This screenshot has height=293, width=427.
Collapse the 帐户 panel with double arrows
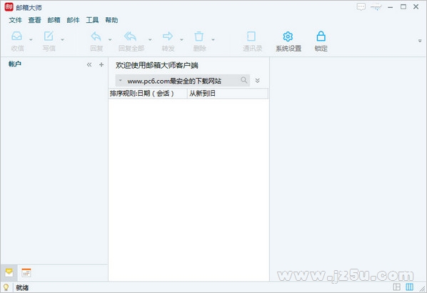tap(89, 64)
